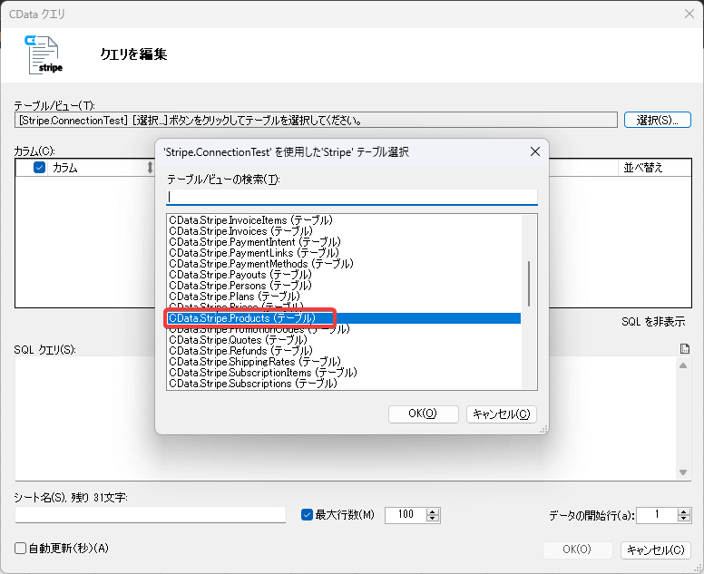Click the table dialog resize grip
Image resolution: width=704 pixels, height=574 pixels.
tap(543, 430)
